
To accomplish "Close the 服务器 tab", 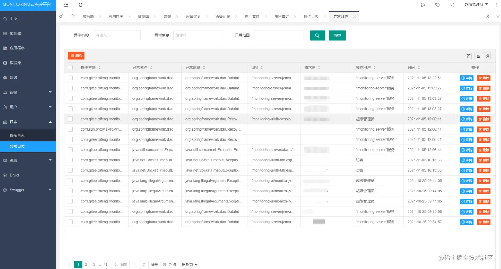I will click(100, 16).
